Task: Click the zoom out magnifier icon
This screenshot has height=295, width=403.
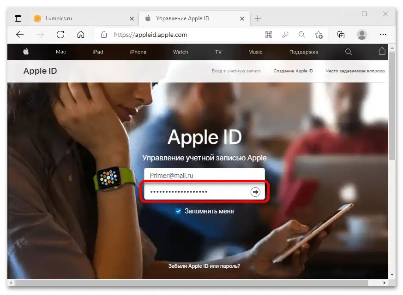Action: pyautogui.click(x=302, y=35)
